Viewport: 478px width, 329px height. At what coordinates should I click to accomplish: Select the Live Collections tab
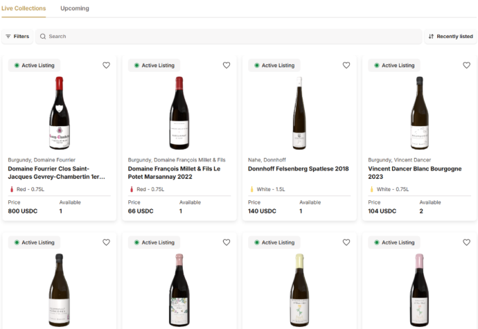point(24,8)
